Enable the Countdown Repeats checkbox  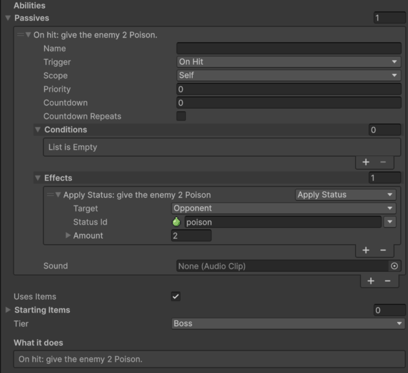click(181, 116)
